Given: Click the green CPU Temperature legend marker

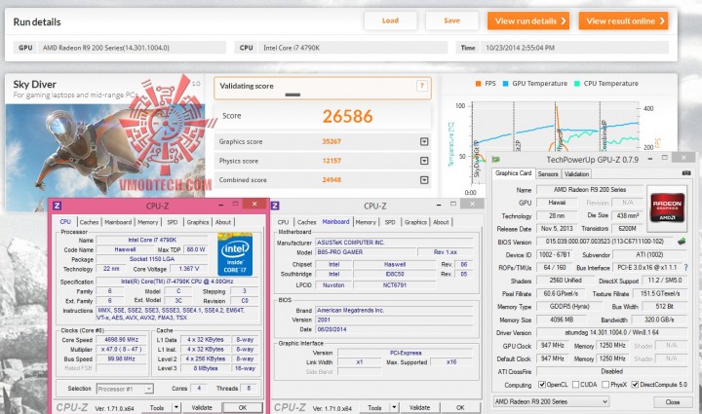Looking at the screenshot, I should click(x=576, y=84).
